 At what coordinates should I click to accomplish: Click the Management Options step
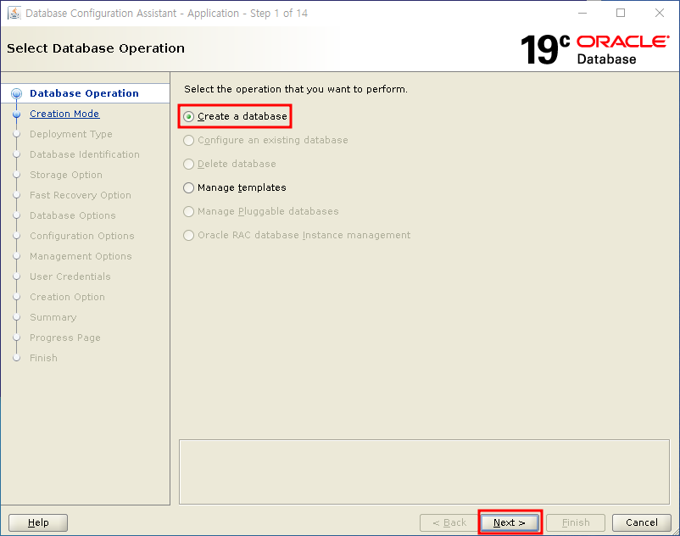(x=81, y=256)
